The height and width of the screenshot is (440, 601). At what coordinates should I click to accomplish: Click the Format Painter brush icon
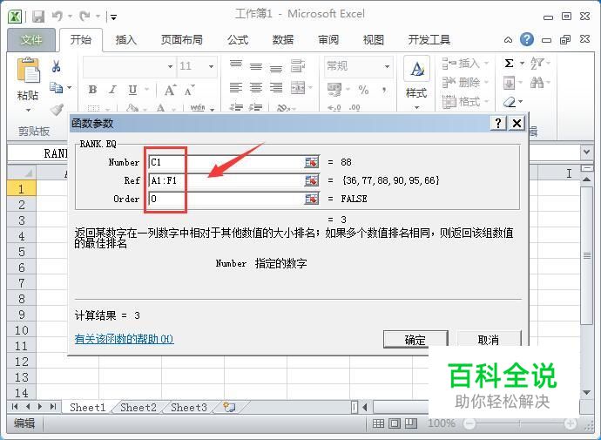point(57,109)
